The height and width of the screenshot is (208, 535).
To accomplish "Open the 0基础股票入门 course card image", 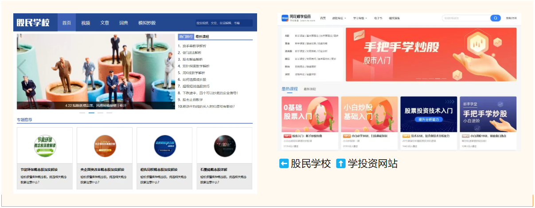I will tap(310, 114).
